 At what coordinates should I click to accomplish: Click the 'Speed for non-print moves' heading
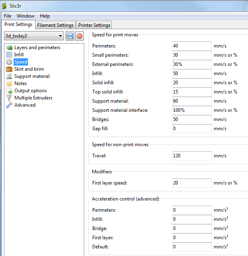[120, 145]
